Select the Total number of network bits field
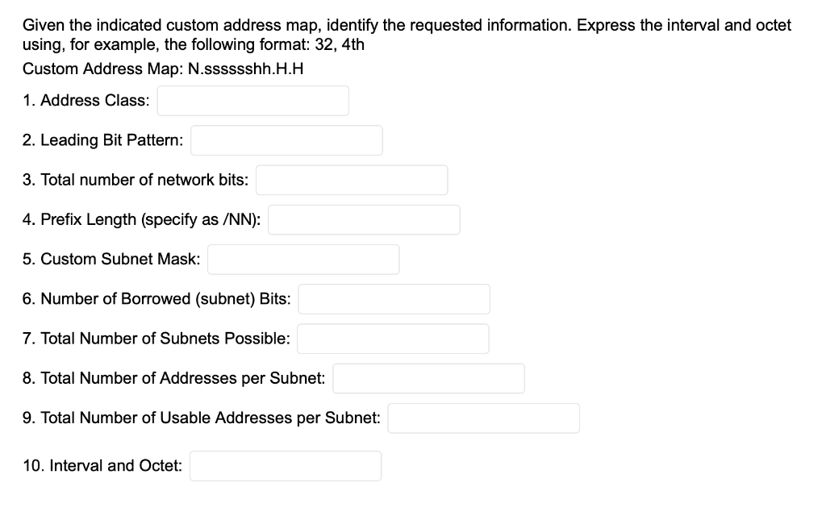Image resolution: width=826 pixels, height=524 pixels. click(x=351, y=179)
